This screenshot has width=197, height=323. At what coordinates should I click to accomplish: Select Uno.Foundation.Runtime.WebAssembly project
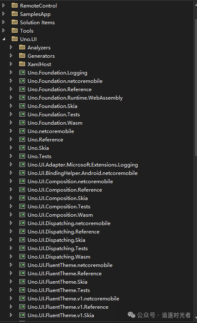[x=75, y=97]
